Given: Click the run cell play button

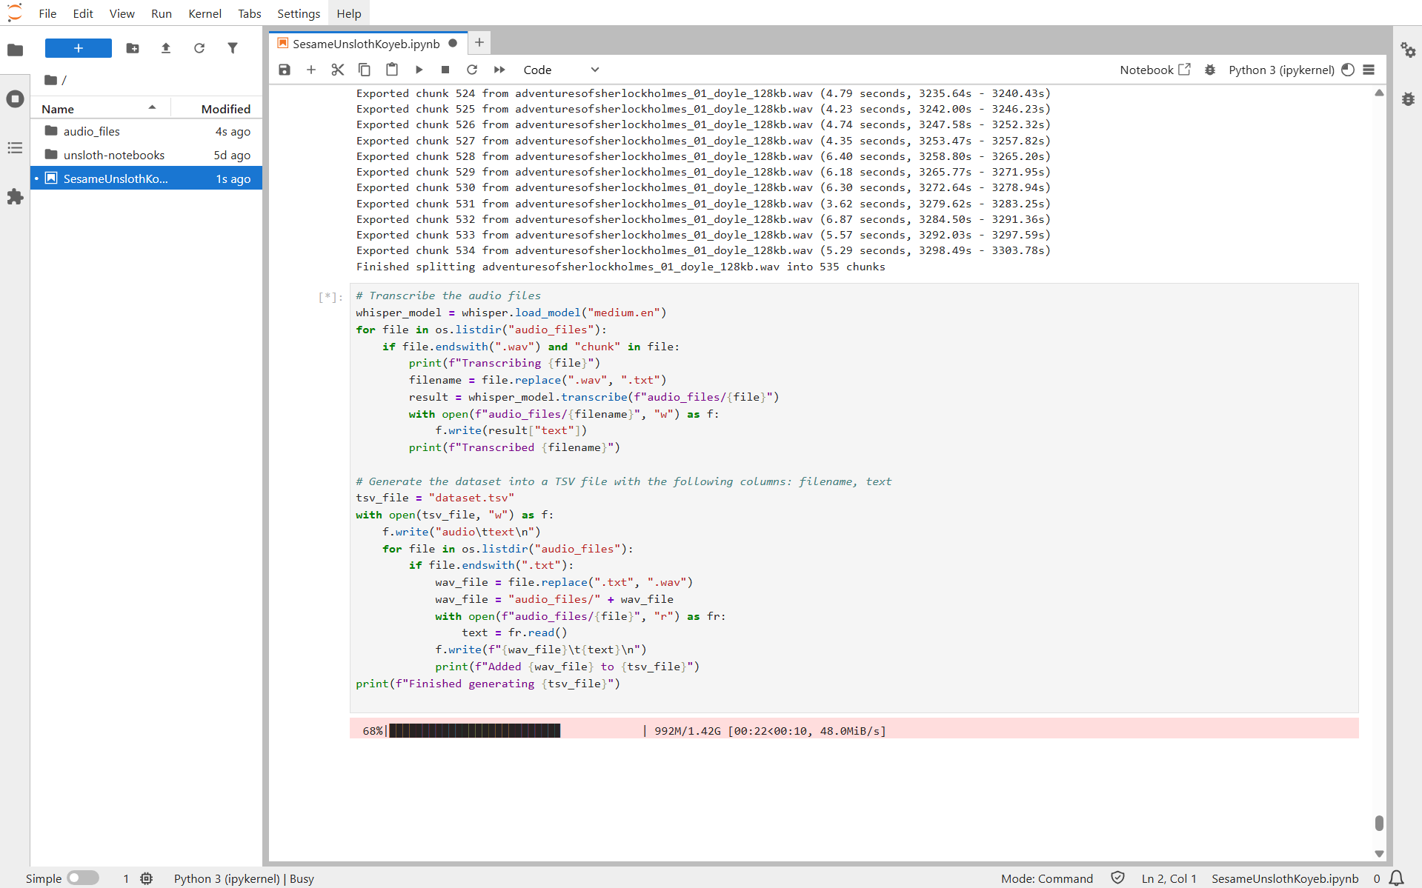Looking at the screenshot, I should [x=419, y=70].
